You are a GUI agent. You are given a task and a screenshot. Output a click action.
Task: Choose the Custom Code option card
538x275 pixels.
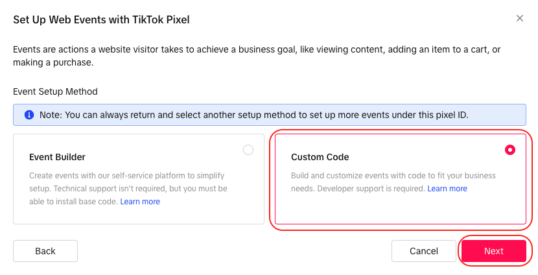click(401, 179)
